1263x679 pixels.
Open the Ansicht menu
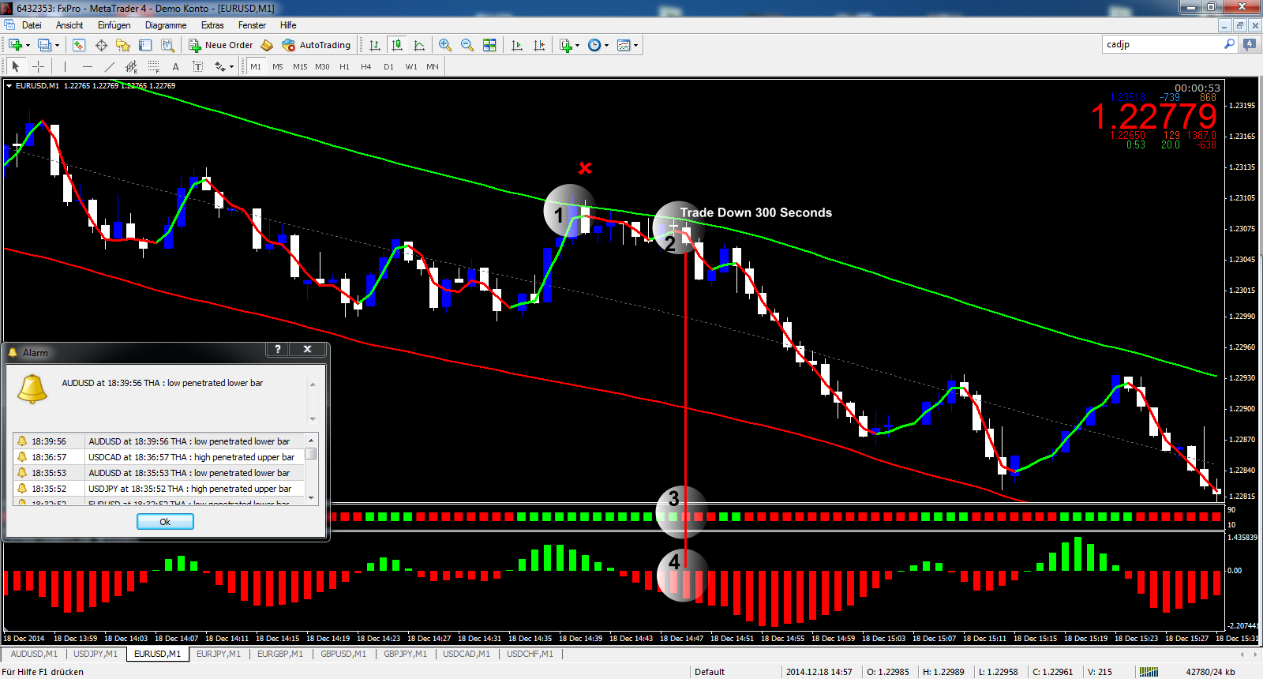pyautogui.click(x=69, y=25)
